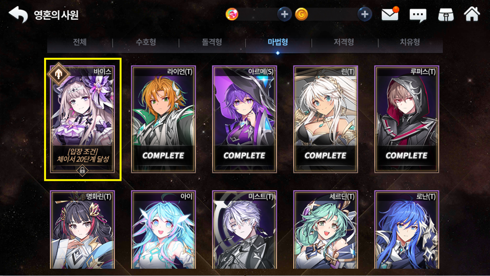Switch to the 돌격형 tab
Image resolution: width=490 pixels, height=276 pixels.
coord(212,43)
